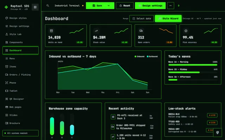Image resolution: width=225 pixels, height=140 pixels.
Task: Click the Units on hand box icon
Action: tap(51, 31)
